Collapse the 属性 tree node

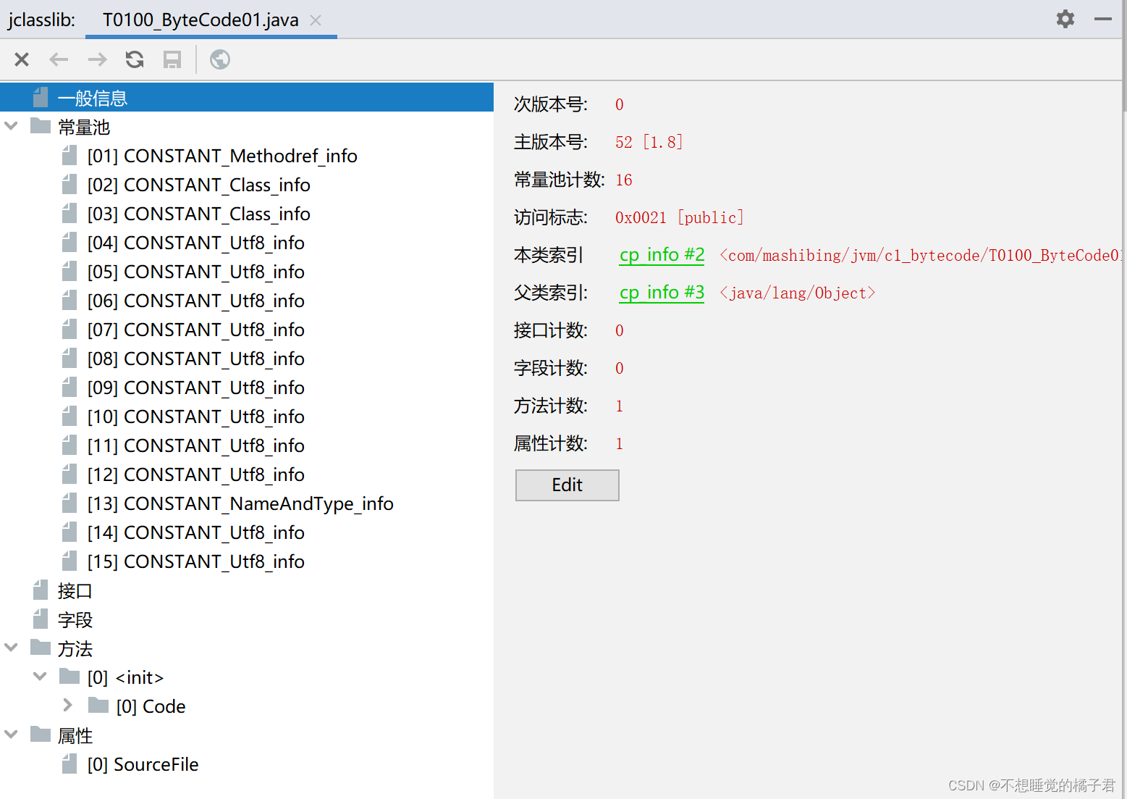point(11,735)
